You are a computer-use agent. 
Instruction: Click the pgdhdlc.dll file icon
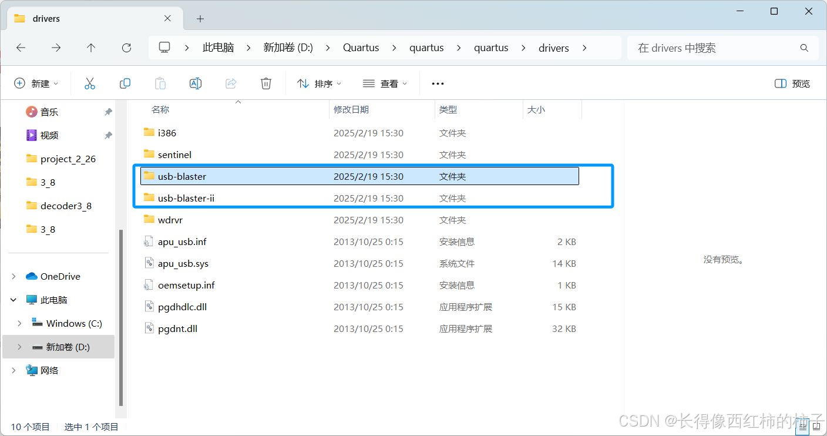(149, 307)
